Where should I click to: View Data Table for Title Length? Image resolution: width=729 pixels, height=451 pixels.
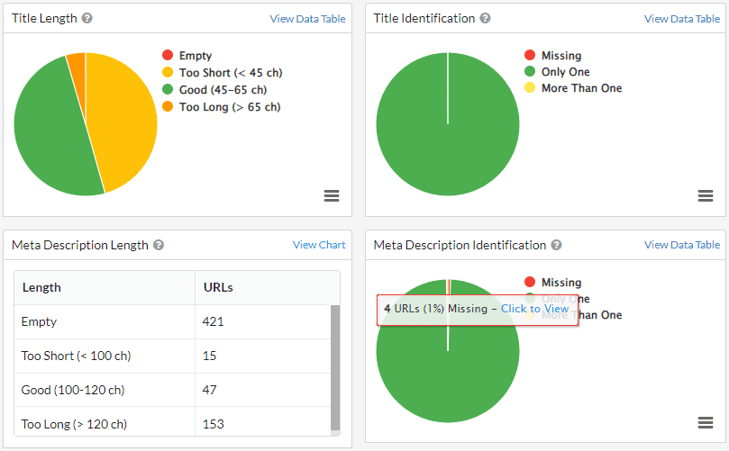(307, 19)
